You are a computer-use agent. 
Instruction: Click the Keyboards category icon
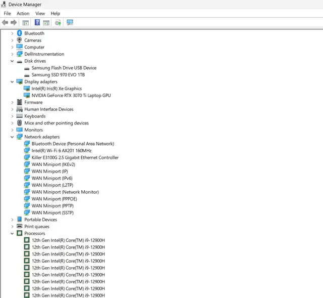20,116
